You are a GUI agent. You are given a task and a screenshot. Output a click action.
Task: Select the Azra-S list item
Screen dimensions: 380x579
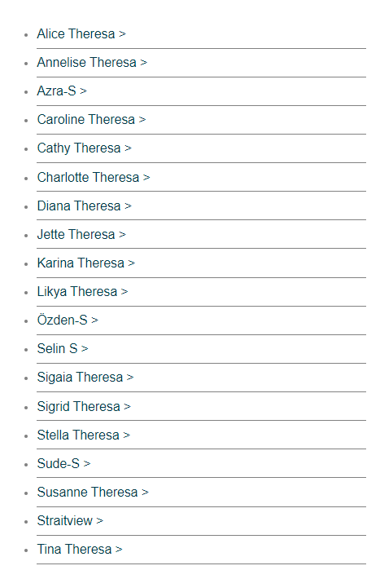click(x=62, y=91)
